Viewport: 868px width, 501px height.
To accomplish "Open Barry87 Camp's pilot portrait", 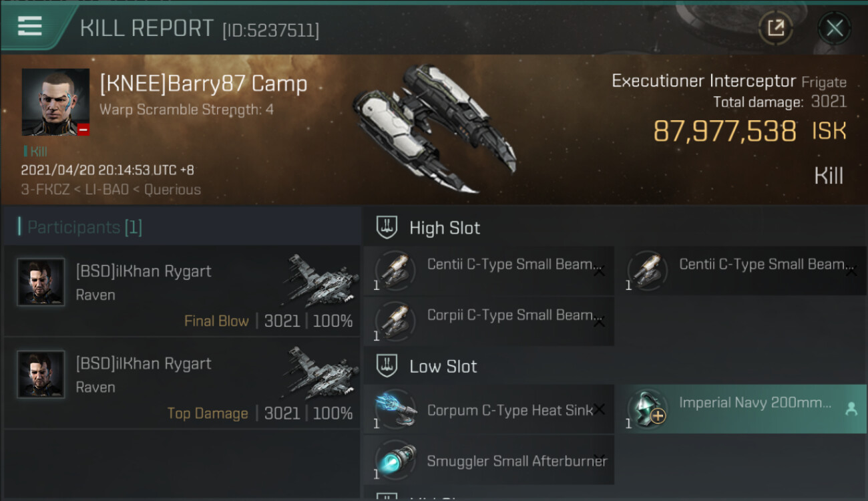I will coord(55,102).
